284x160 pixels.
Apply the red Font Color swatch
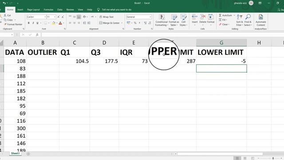point(60,23)
